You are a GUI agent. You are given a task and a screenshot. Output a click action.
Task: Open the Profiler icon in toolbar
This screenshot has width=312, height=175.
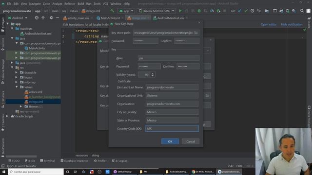[x=212, y=11]
